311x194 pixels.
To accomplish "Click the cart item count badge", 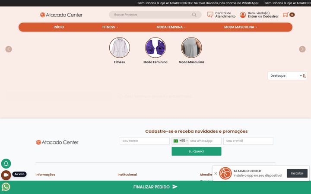I will (x=292, y=15).
